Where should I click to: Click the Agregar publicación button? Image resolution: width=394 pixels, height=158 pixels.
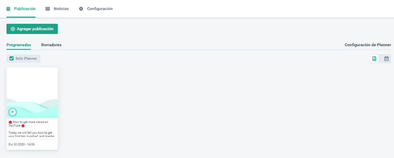pyautogui.click(x=32, y=29)
